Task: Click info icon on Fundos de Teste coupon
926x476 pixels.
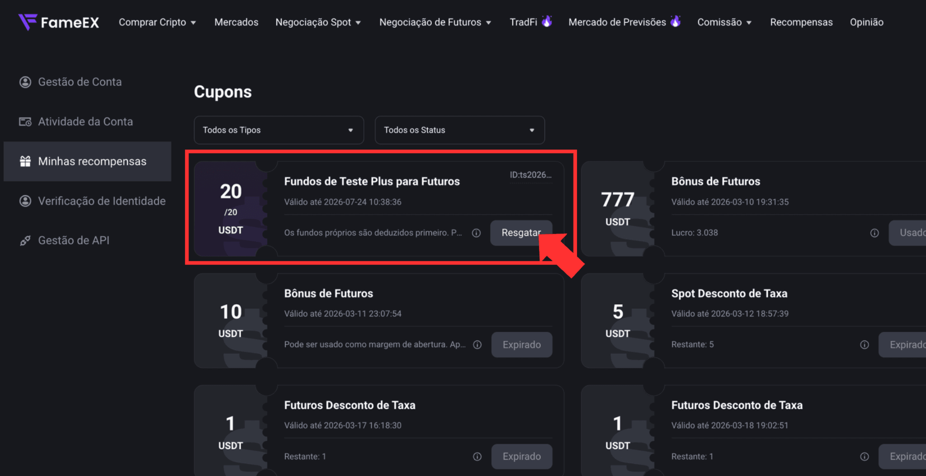Action: click(476, 233)
